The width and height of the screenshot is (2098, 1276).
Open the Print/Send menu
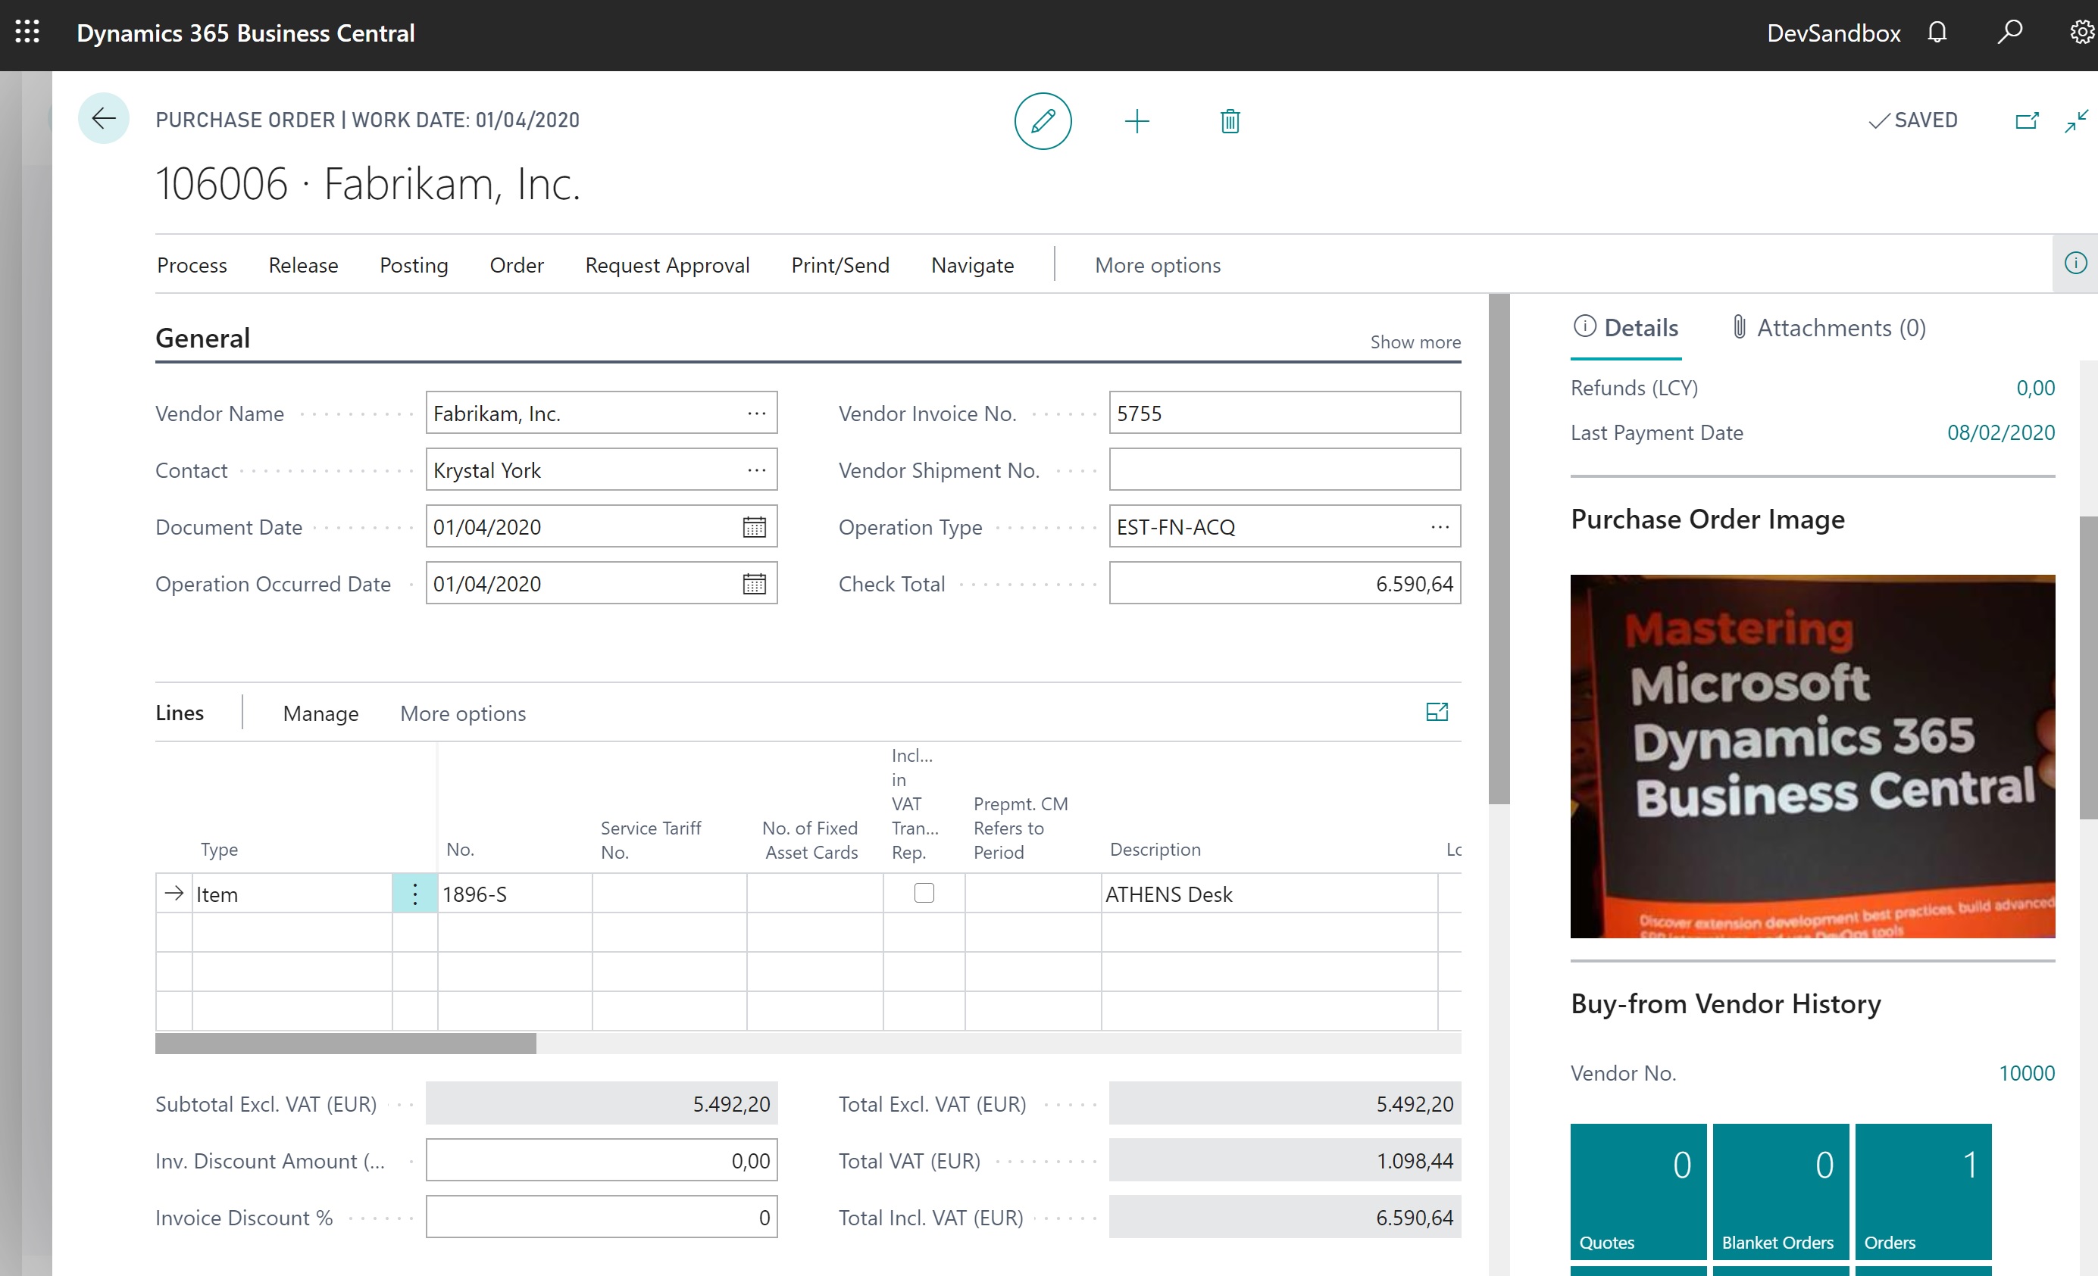point(840,266)
